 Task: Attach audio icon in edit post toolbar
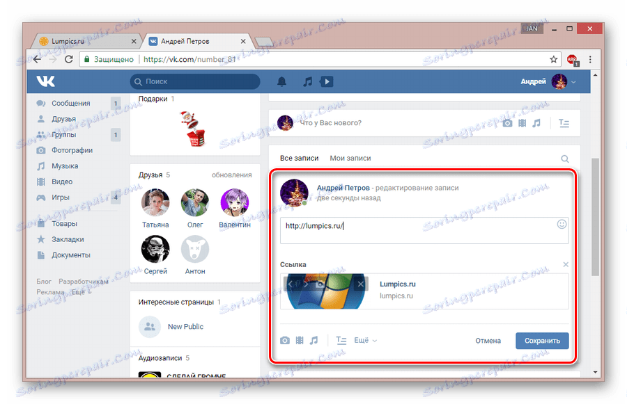click(x=314, y=341)
